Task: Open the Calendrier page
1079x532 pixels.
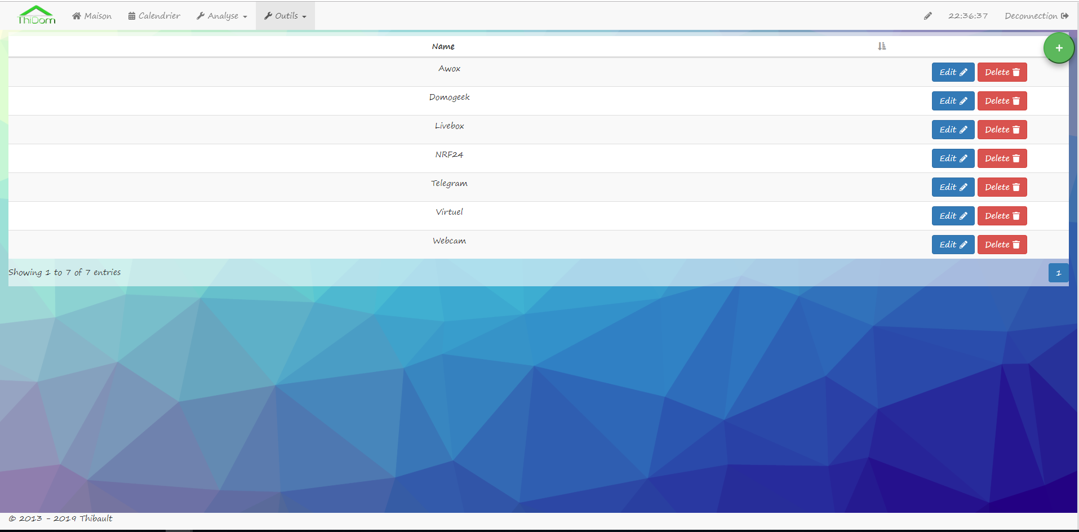Action: pyautogui.click(x=154, y=16)
